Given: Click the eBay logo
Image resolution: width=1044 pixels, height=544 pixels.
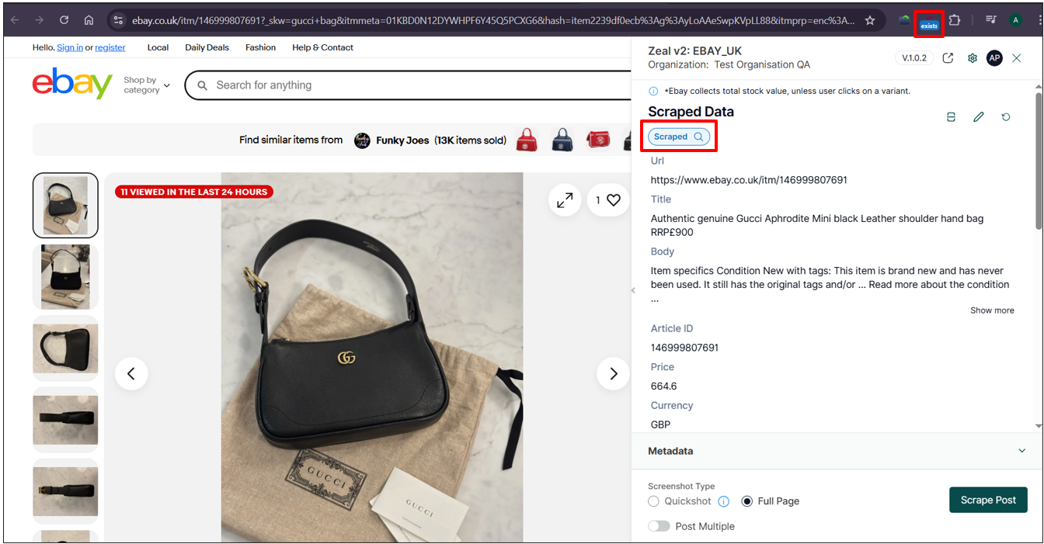Looking at the screenshot, I should tap(72, 84).
